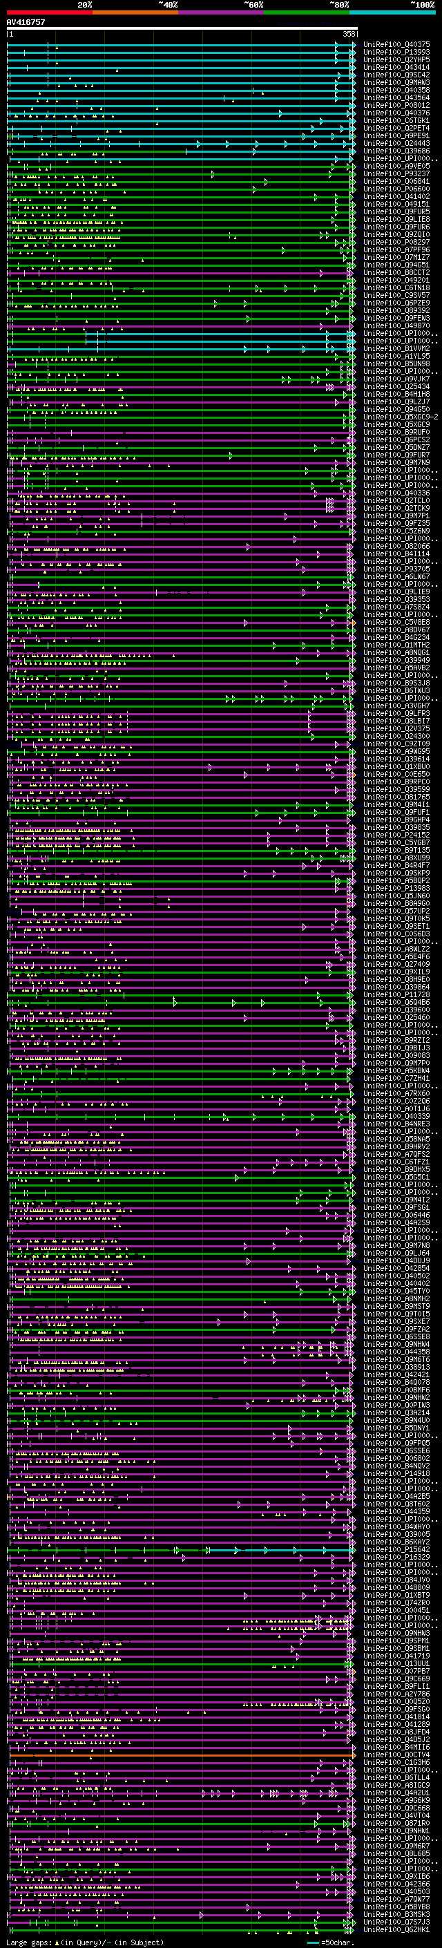Choose the UniRef100_C6TFZ1 hit

[x=396, y=1162]
